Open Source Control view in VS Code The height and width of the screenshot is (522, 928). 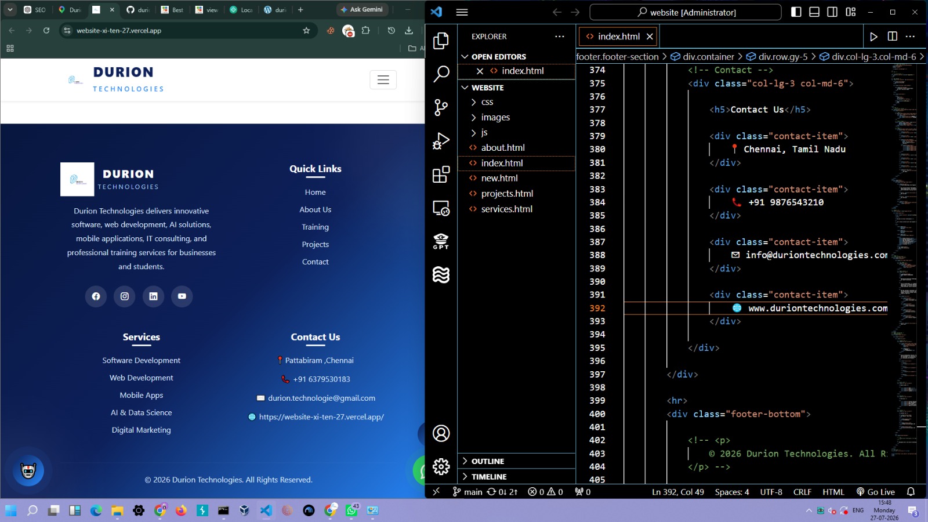click(x=441, y=107)
